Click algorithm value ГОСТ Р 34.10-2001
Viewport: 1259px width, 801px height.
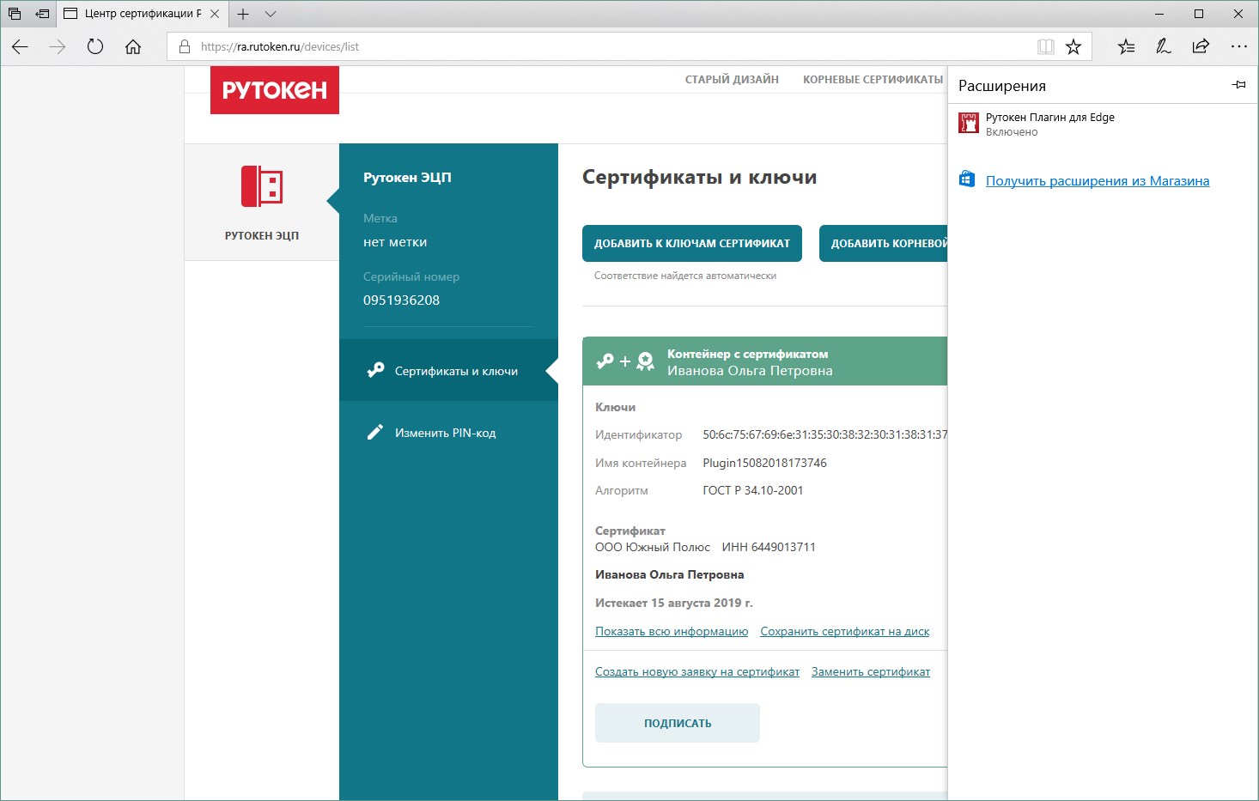point(753,490)
